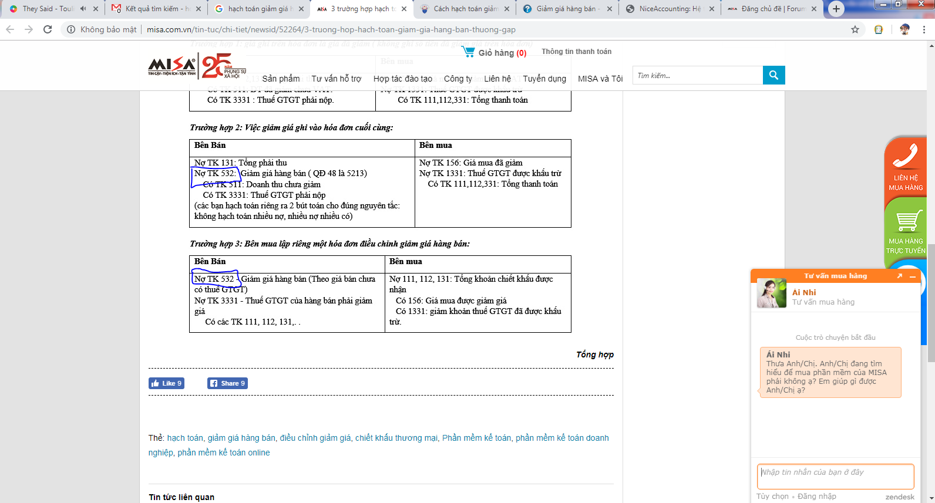Minimize the Tư vấn mua hàng chat

click(913, 276)
